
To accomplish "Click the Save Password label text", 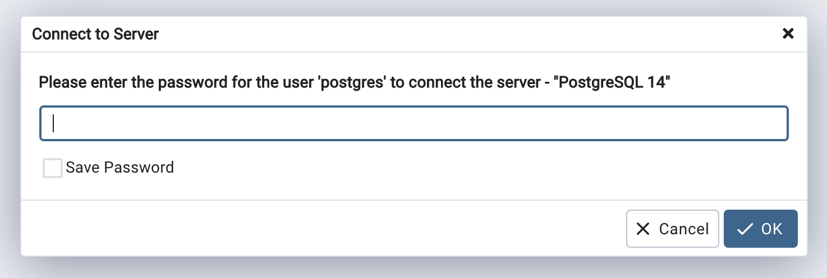I will 120,168.
